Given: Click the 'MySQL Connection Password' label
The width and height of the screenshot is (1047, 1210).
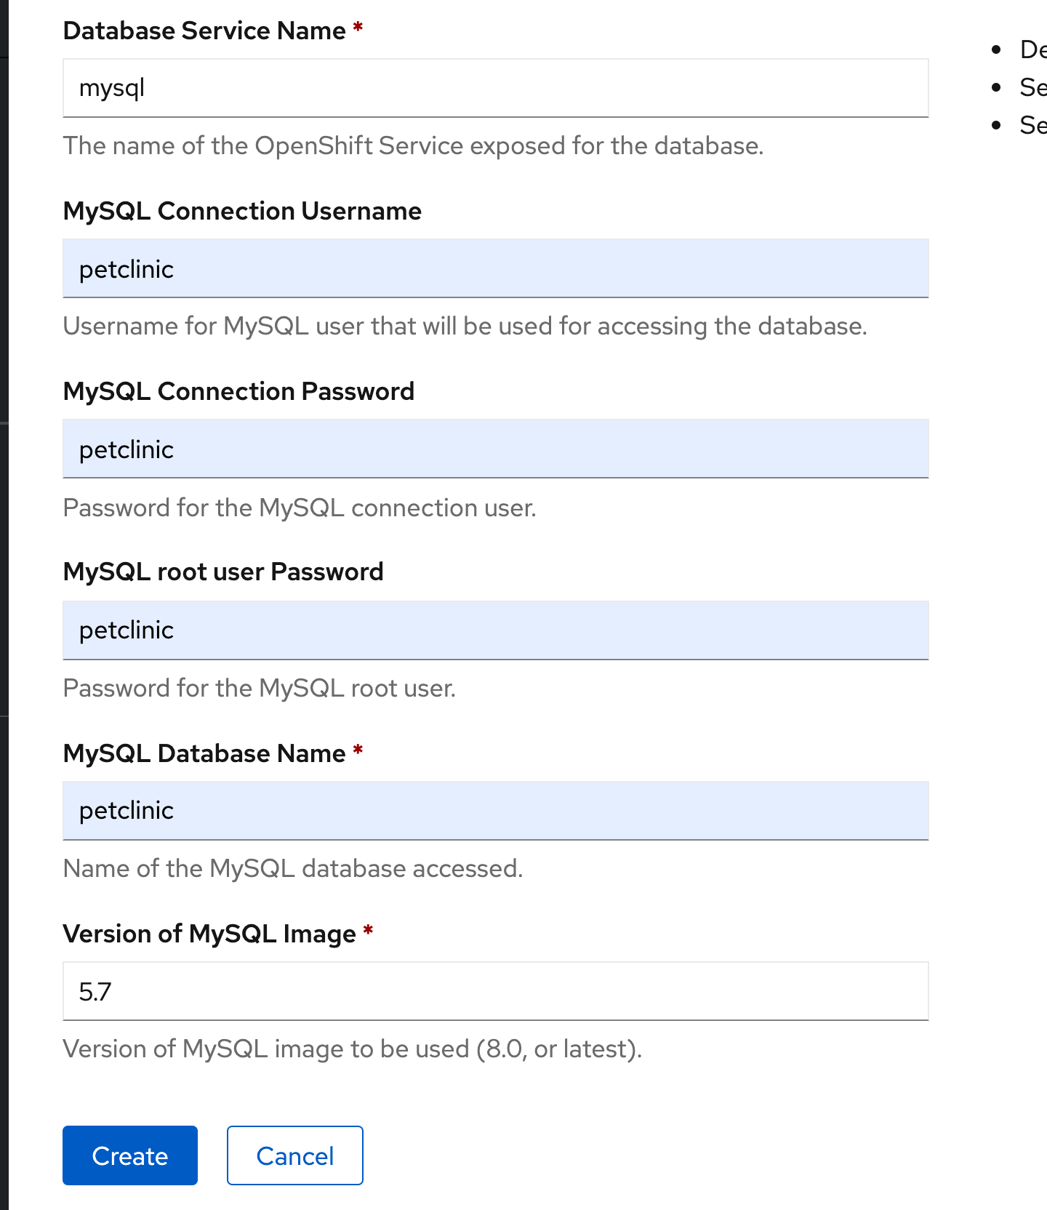Looking at the screenshot, I should pos(238,391).
